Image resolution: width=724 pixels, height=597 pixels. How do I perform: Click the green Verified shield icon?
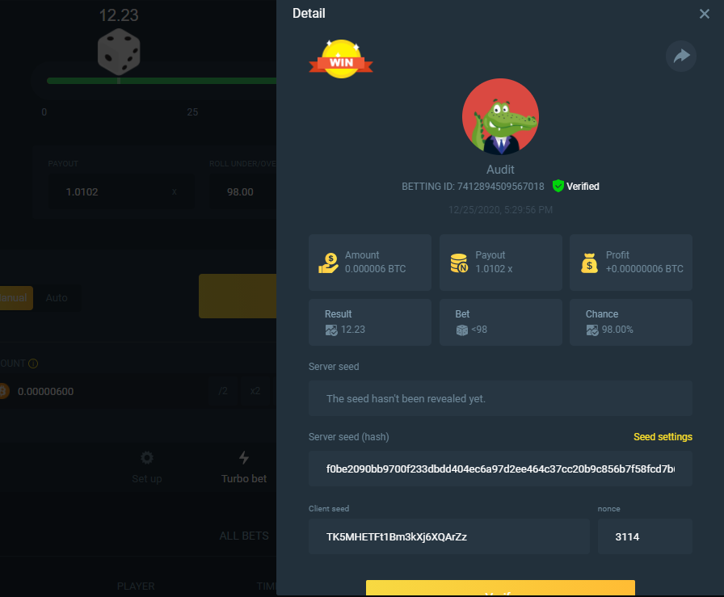(x=558, y=187)
